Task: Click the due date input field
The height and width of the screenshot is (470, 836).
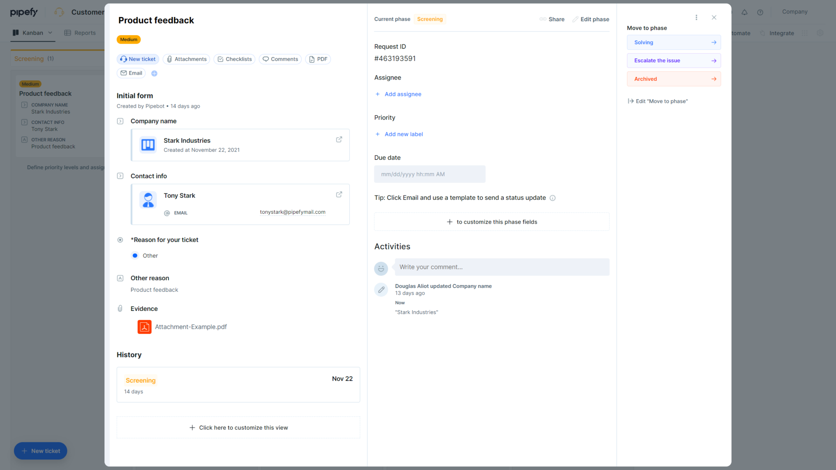Action: coord(429,174)
